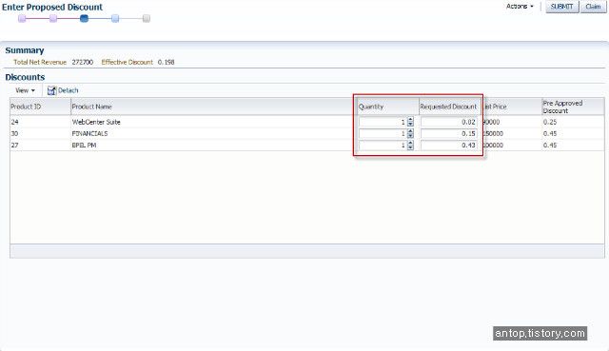Click the Quantity column header
This screenshot has height=351, width=609.
(387, 107)
